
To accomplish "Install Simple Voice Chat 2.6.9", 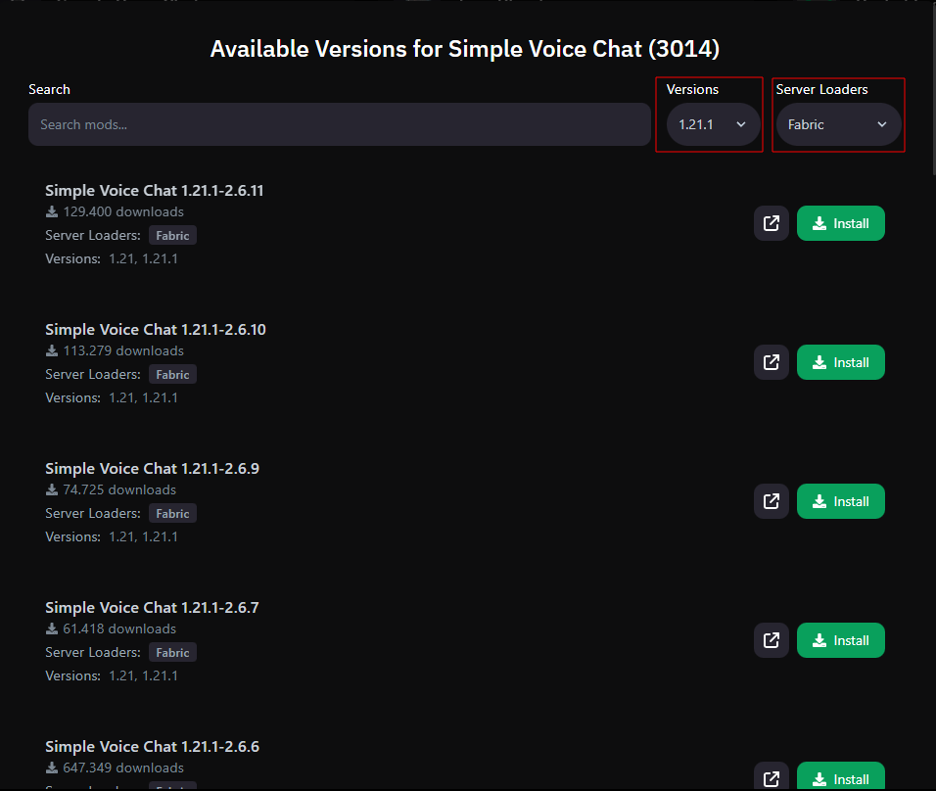I will click(840, 501).
